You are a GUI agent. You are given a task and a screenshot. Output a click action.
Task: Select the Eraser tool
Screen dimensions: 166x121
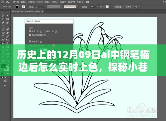point(7,33)
